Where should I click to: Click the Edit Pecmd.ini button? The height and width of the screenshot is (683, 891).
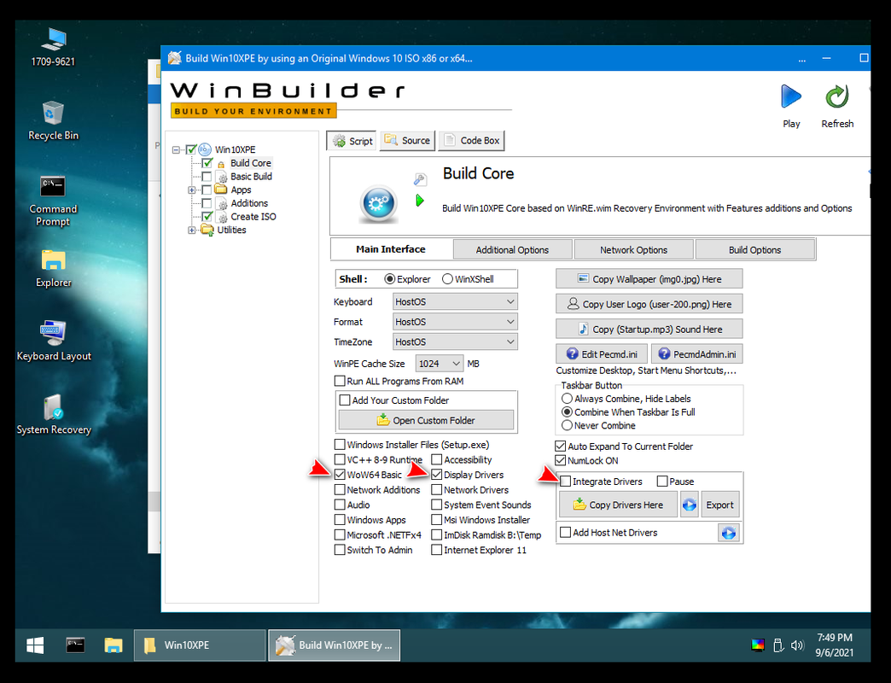(602, 354)
